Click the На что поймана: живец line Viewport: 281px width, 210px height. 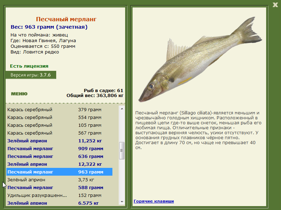[39, 35]
